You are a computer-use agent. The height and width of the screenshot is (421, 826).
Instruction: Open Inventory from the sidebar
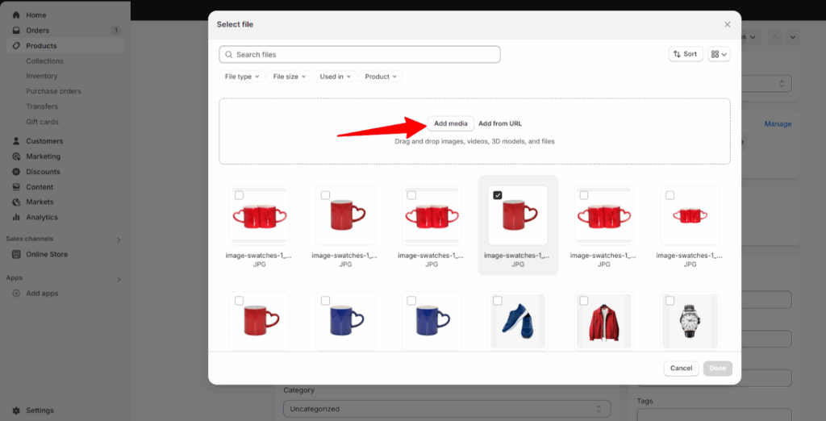tap(42, 77)
